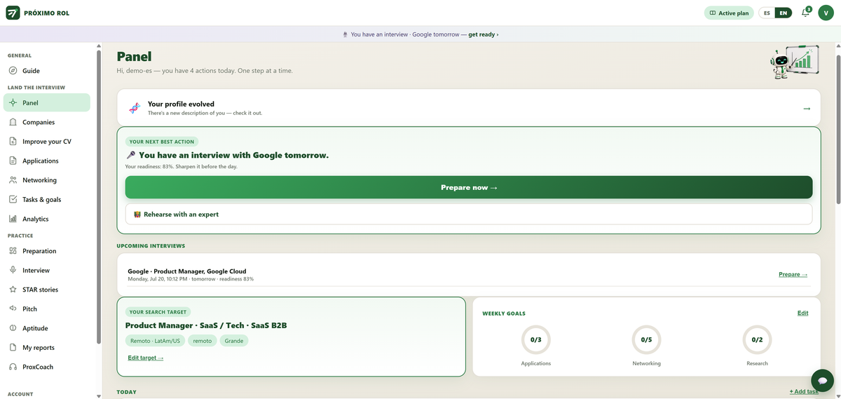Click the Interview microphone icon
Viewport: 841px width, 399px height.
pos(13,270)
